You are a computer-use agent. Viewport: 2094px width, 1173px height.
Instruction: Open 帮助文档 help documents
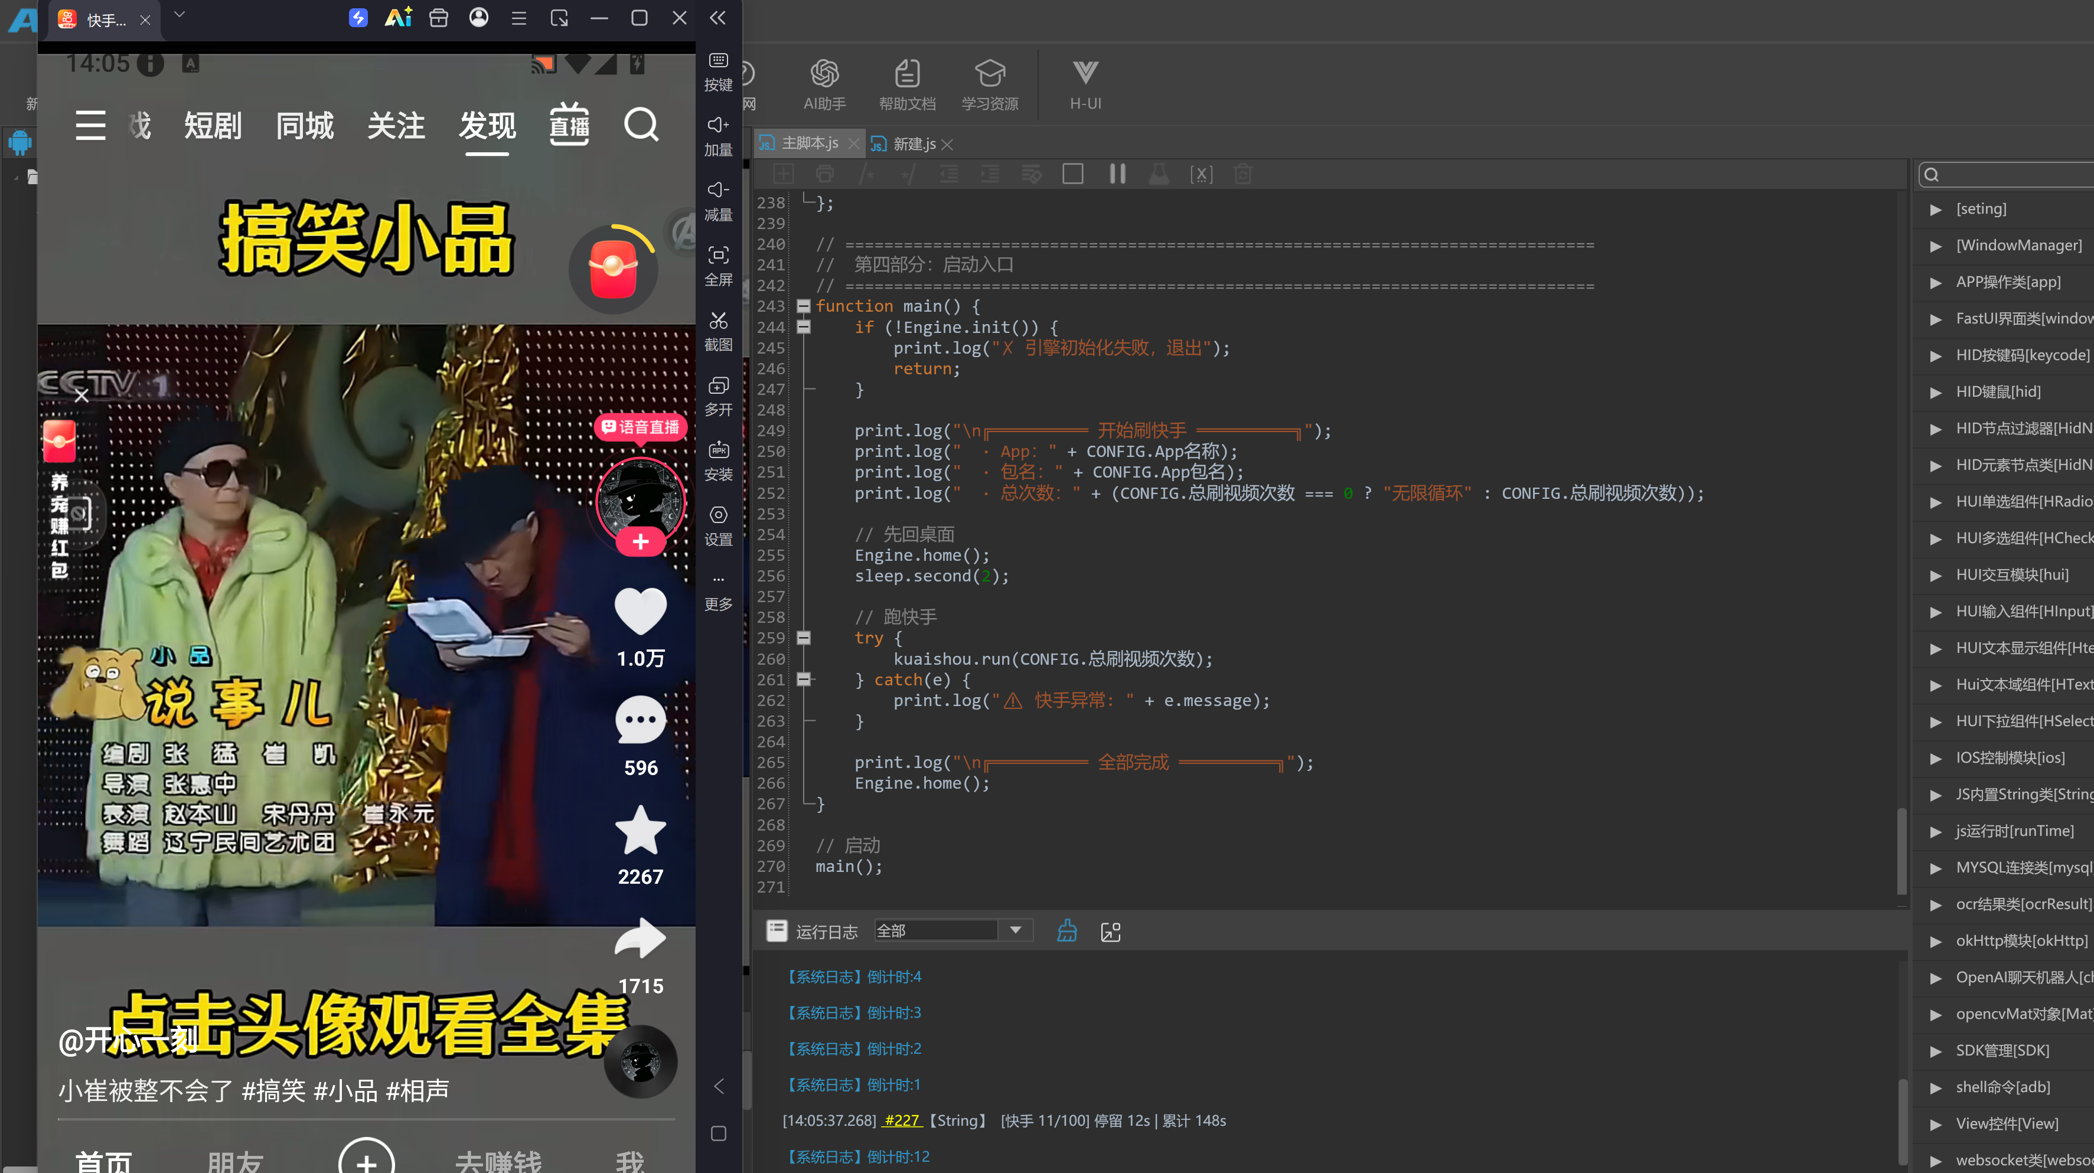pos(907,84)
